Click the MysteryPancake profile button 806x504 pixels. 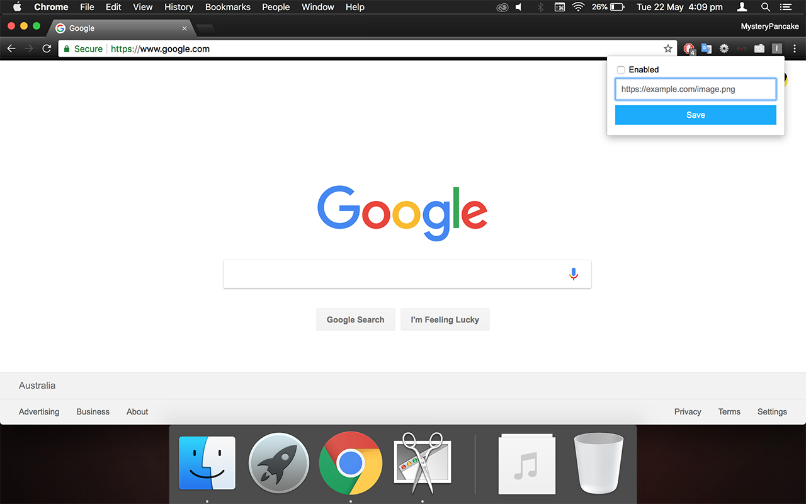pyautogui.click(x=769, y=26)
